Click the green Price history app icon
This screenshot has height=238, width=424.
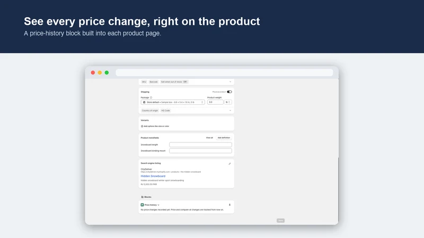[142, 205]
